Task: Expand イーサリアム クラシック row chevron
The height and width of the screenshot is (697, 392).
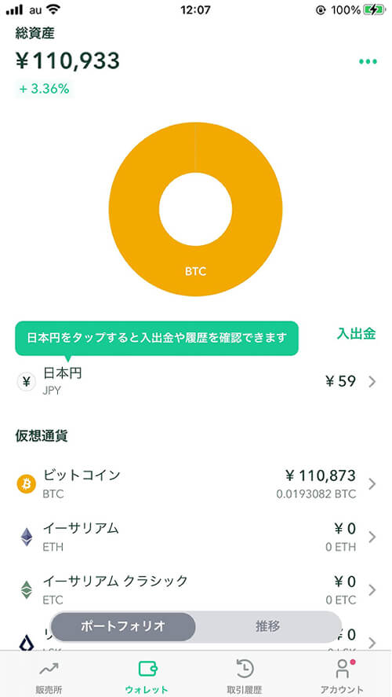Action: [x=372, y=590]
